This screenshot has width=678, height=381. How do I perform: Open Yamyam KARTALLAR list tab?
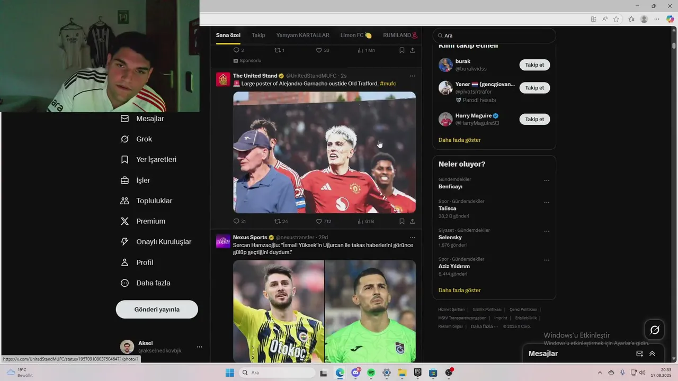303,35
